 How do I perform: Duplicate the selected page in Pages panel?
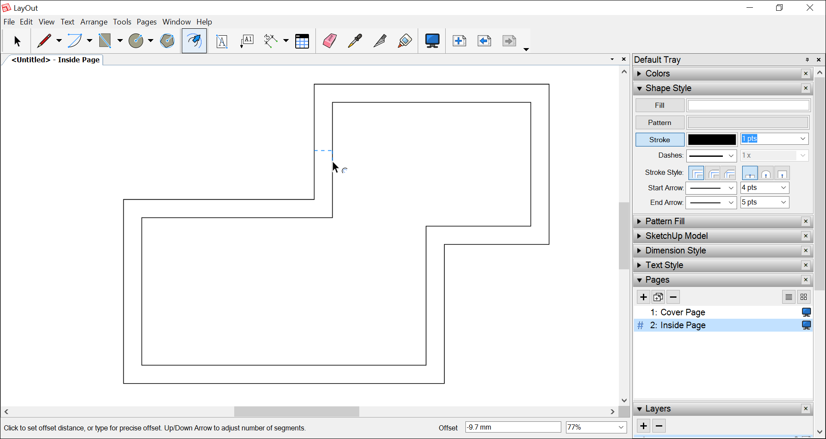pos(658,297)
